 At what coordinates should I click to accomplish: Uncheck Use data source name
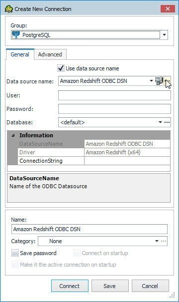[x=61, y=68]
